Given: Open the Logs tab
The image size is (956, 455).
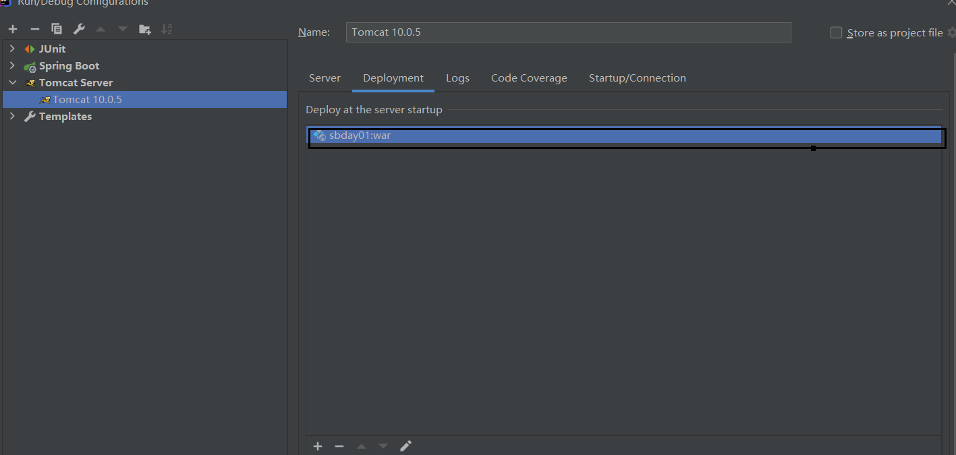Looking at the screenshot, I should point(457,78).
